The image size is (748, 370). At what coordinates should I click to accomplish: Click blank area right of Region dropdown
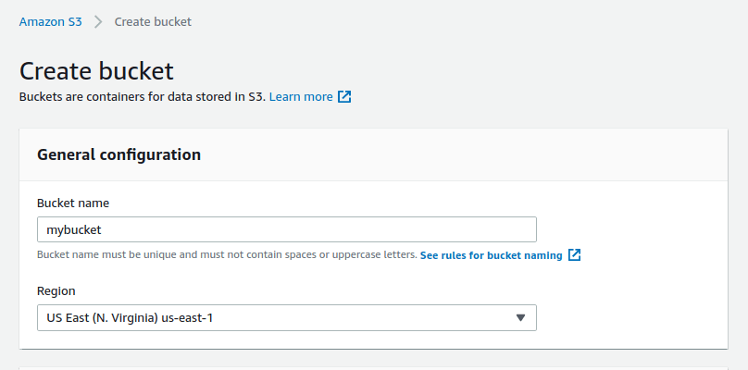click(x=630, y=317)
